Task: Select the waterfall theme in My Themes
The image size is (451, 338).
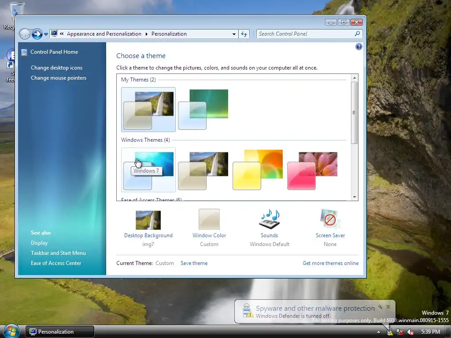Action: [x=148, y=110]
